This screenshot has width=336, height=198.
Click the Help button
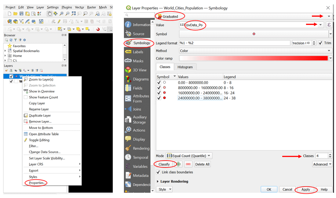(324, 189)
